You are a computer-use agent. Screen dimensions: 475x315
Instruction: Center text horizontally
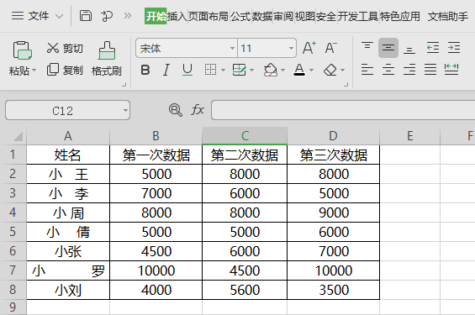point(388,70)
